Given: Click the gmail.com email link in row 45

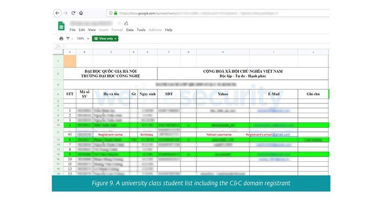Looking at the screenshot, I should tap(281, 134).
